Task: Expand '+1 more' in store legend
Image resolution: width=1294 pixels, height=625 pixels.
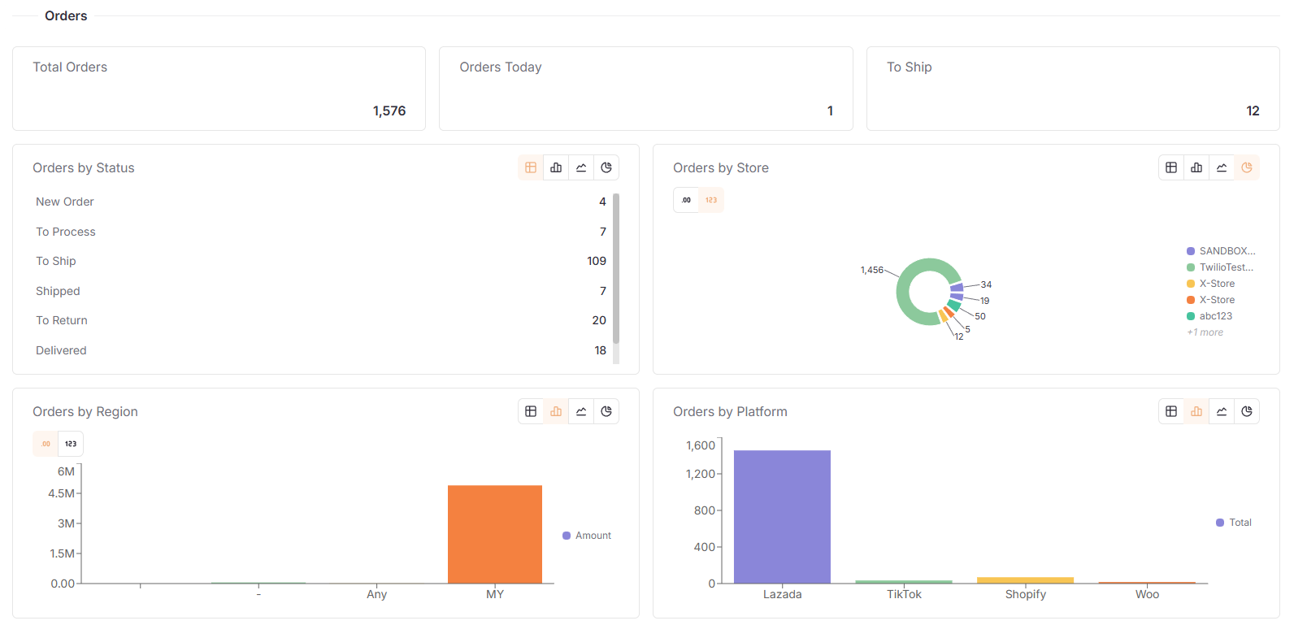Action: [x=1205, y=332]
